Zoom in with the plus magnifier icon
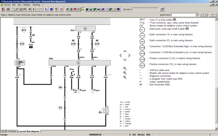Screen dimensions: 218x136 click(x=125, y=73)
